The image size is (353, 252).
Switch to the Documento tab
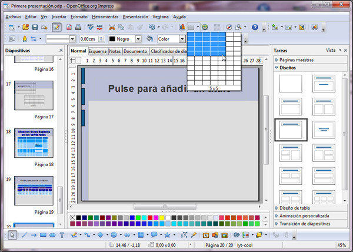135,51
